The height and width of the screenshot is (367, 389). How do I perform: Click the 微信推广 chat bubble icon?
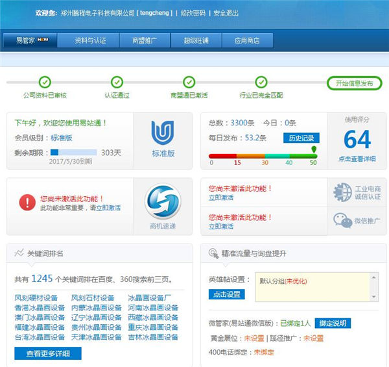342,221
